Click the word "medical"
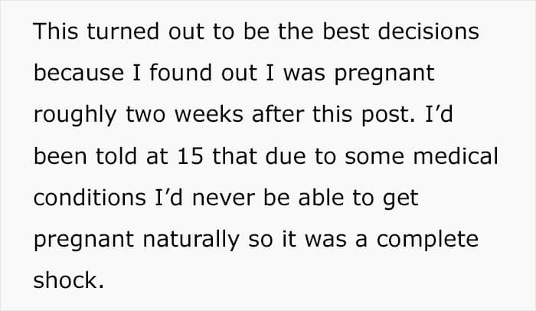 click(x=456, y=156)
